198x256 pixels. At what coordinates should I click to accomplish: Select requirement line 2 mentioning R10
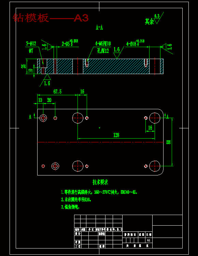(76, 200)
